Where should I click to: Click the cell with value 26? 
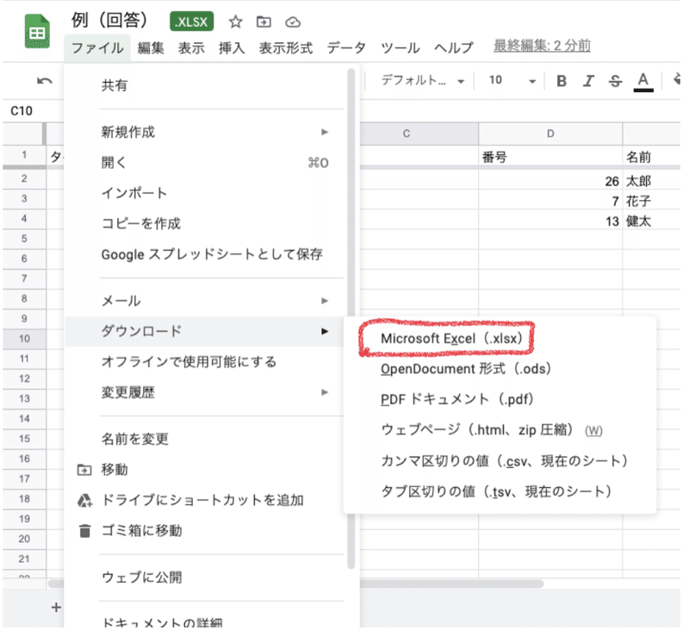pyautogui.click(x=550, y=181)
